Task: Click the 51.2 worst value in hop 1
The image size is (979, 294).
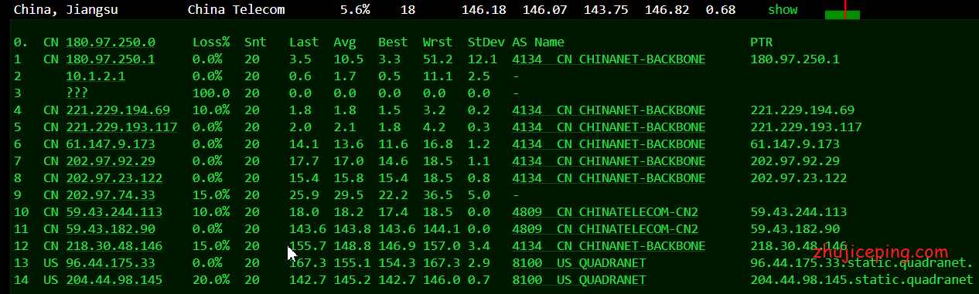Action: point(438,59)
